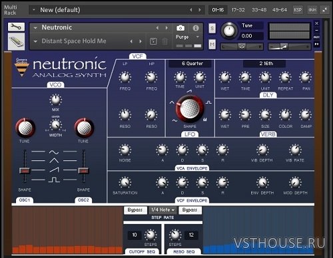The width and height of the screenshot is (333, 258).
Task: Go to the next instrument next to Neutronic
Action: [166, 28]
